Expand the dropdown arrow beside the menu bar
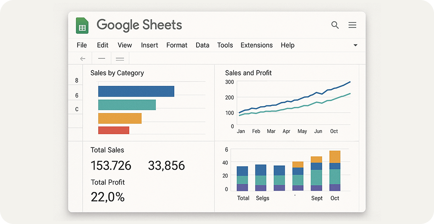Viewport: 434px width, 224px height. tap(355, 45)
